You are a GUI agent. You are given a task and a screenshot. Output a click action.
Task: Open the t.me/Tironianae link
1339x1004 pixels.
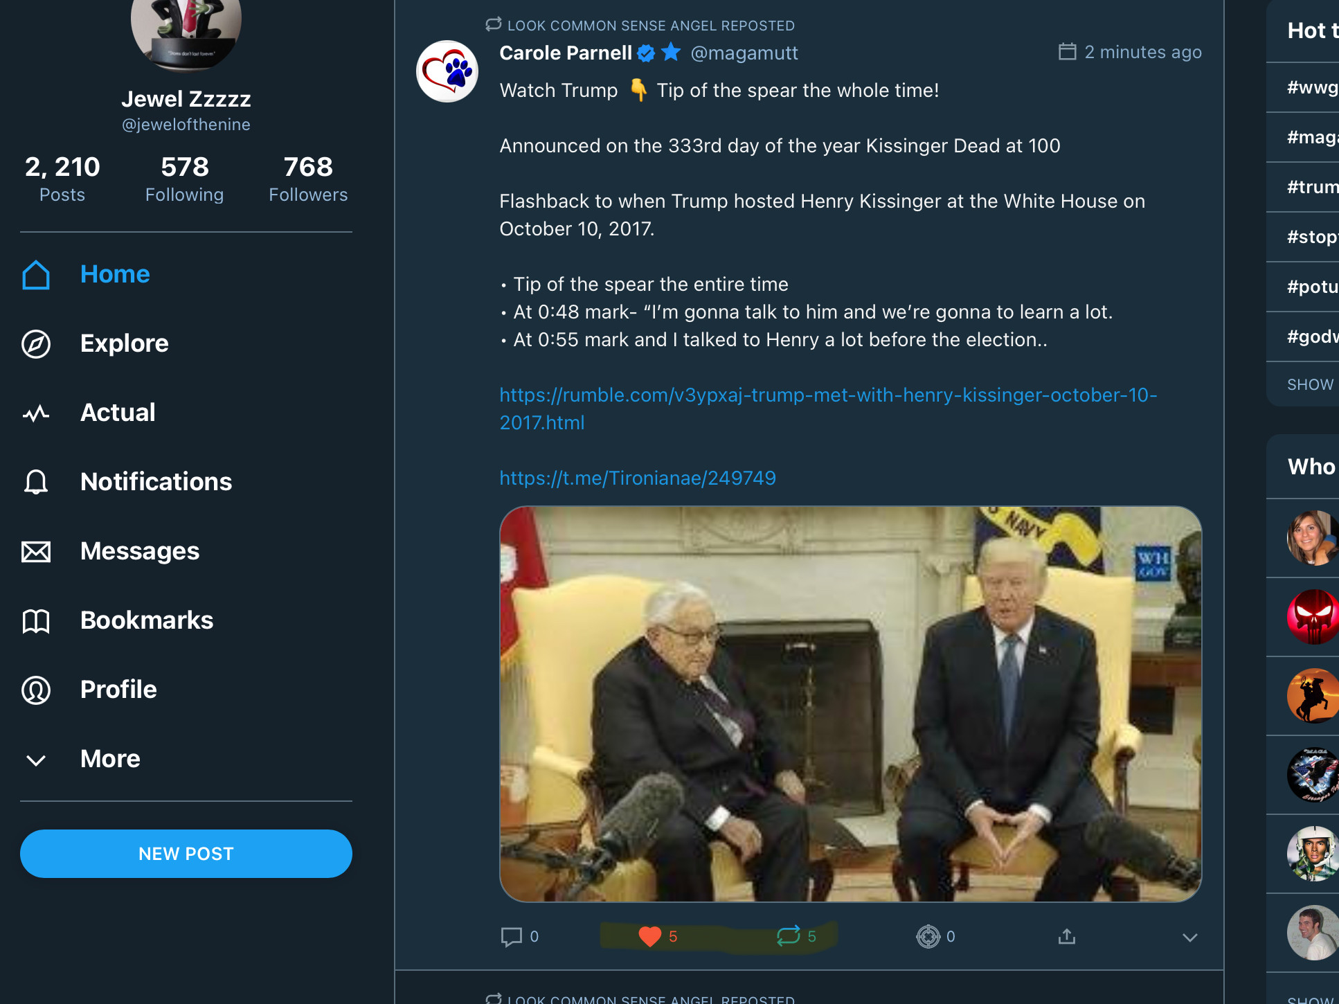638,478
